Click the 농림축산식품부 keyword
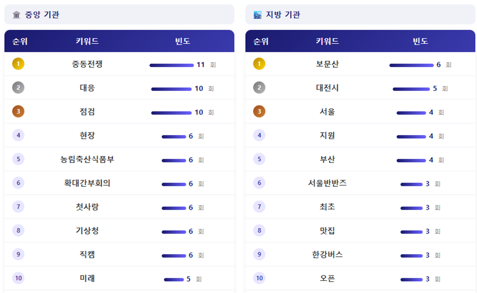477x293 pixels. pyautogui.click(x=87, y=159)
